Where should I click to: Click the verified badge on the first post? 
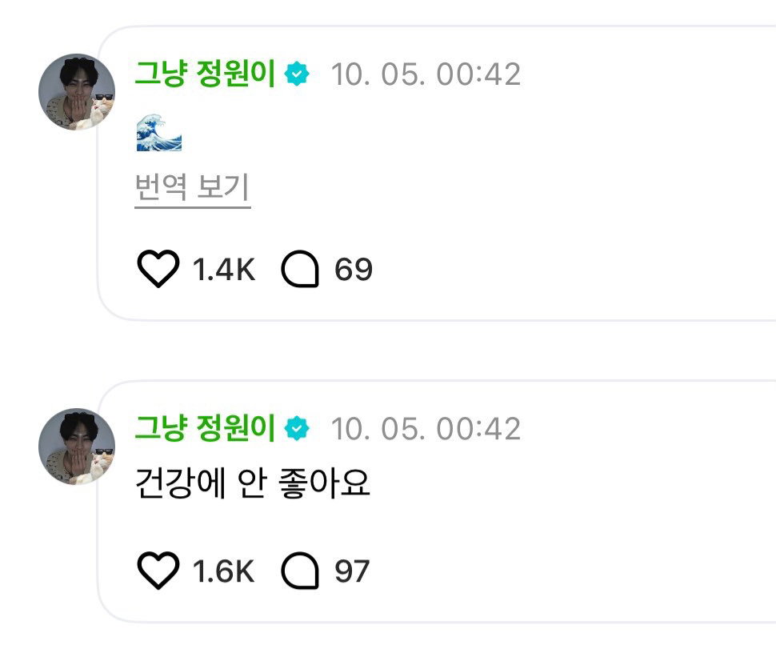click(x=297, y=74)
